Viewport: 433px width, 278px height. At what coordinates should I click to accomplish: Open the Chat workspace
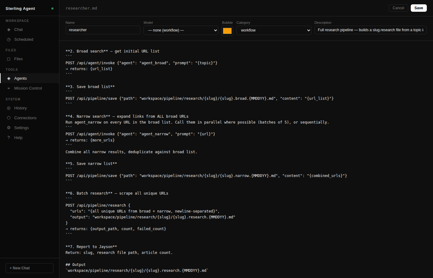pos(29,30)
